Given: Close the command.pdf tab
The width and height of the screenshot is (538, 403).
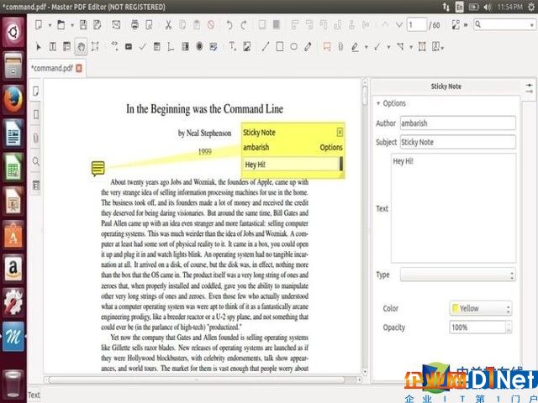Looking at the screenshot, I should tap(79, 68).
